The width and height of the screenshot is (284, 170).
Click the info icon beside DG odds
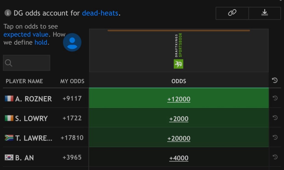coord(8,13)
